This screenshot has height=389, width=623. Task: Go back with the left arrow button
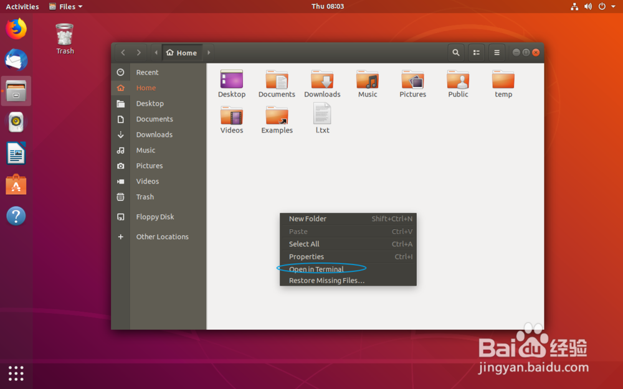pos(123,52)
